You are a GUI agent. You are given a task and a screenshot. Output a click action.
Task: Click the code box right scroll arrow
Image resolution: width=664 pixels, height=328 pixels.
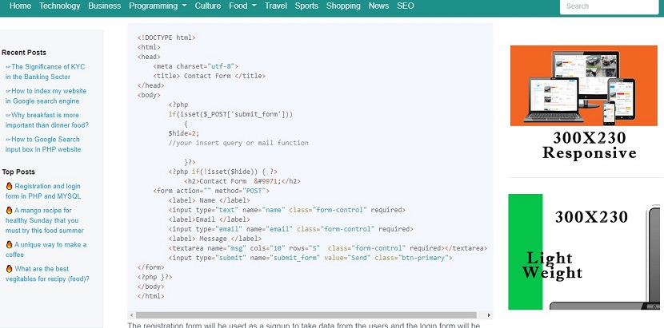(489, 315)
